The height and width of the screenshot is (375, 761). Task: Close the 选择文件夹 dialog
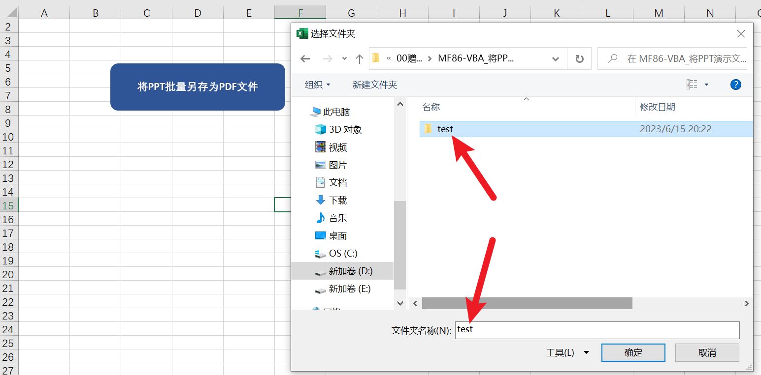[x=741, y=33]
